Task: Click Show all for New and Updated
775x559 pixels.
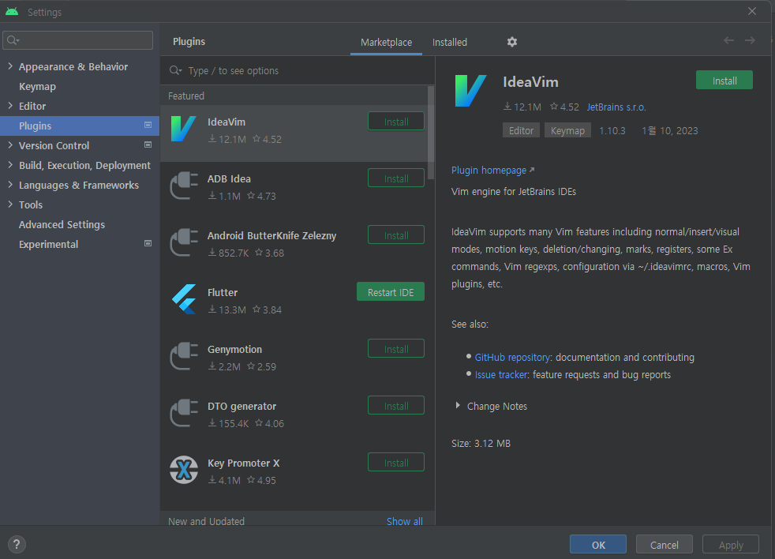Action: 404,521
